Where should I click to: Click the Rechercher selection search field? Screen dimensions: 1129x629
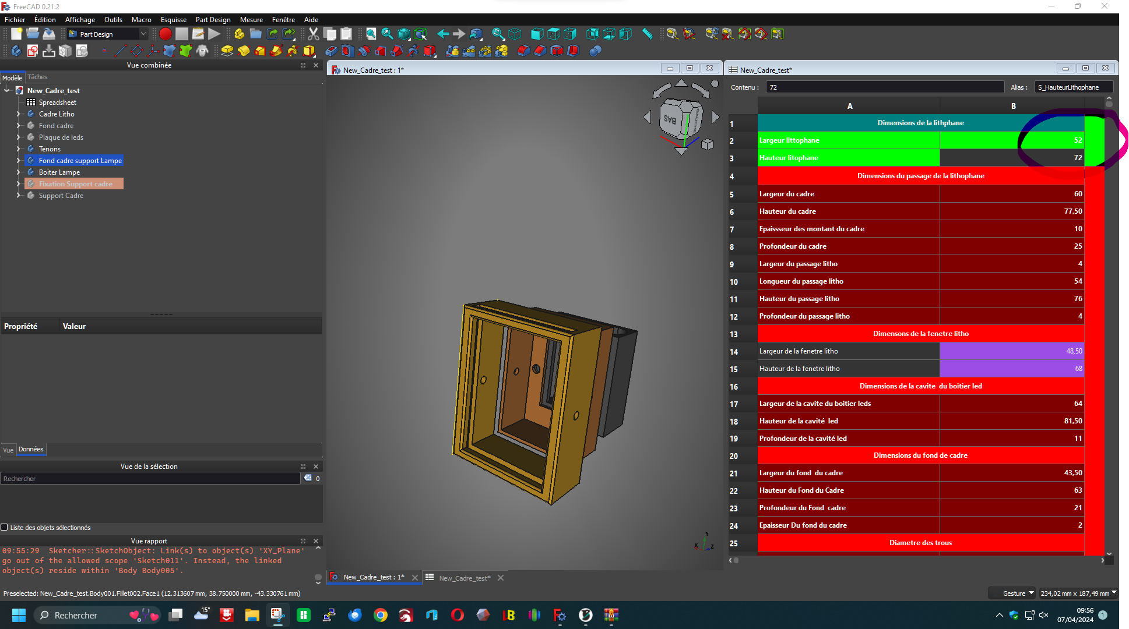[x=150, y=478]
